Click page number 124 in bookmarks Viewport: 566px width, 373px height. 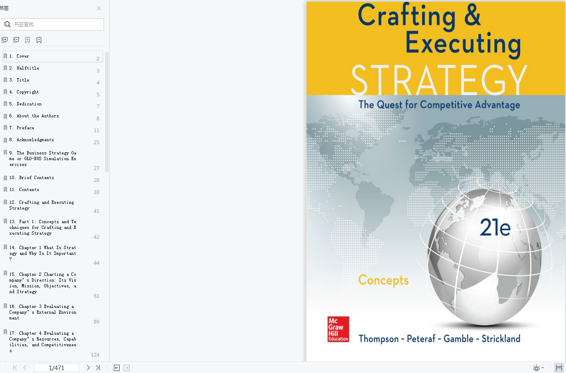pyautogui.click(x=95, y=355)
